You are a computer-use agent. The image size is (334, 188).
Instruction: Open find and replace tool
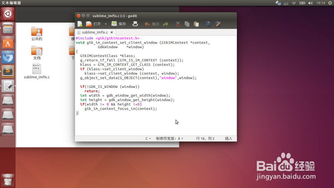tap(218, 24)
